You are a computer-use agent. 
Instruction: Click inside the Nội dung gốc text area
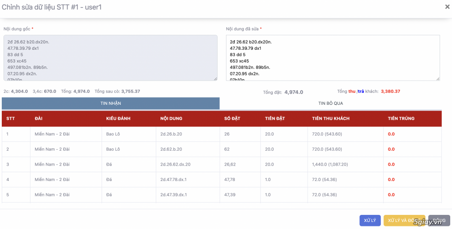(110, 58)
